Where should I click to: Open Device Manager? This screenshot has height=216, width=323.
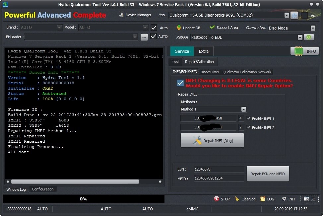pos(135,15)
